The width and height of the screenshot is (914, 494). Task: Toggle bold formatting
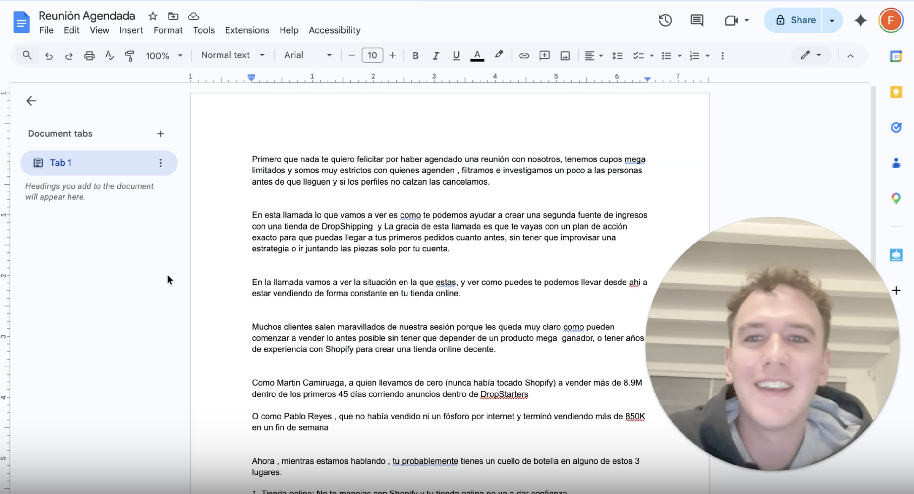(x=415, y=55)
